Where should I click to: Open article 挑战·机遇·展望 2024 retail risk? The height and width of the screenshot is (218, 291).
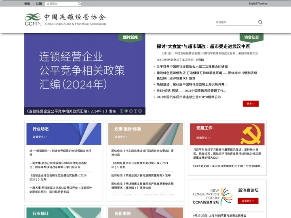(x=191, y=91)
